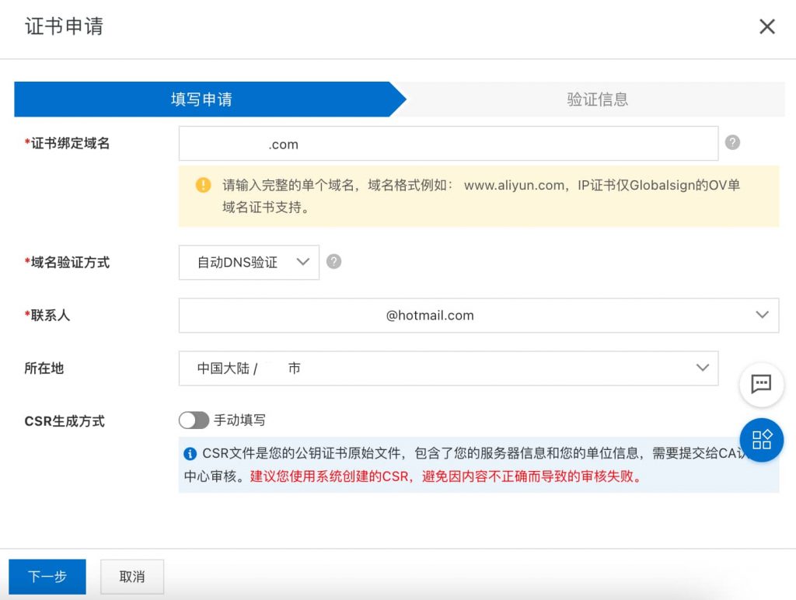The width and height of the screenshot is (796, 600).
Task: Click the warning icon in the yellow notice
Action: 203,185
